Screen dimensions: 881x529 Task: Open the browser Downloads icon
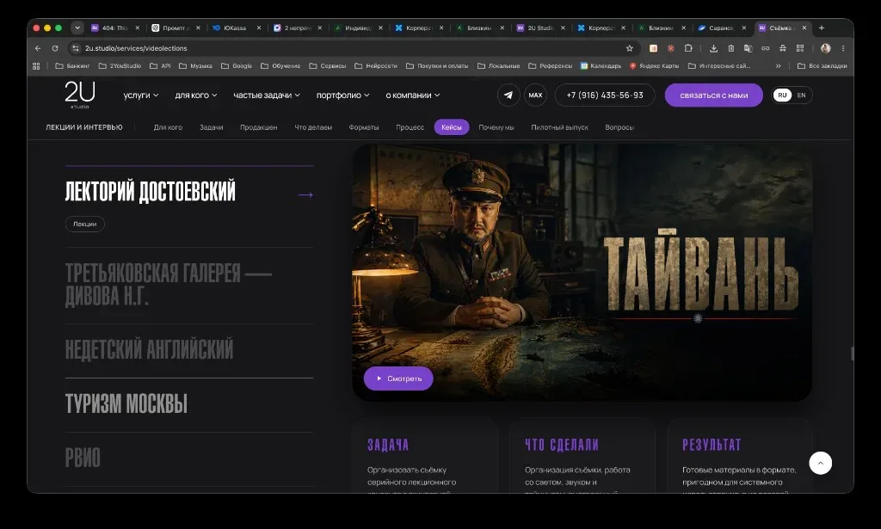[x=713, y=48]
